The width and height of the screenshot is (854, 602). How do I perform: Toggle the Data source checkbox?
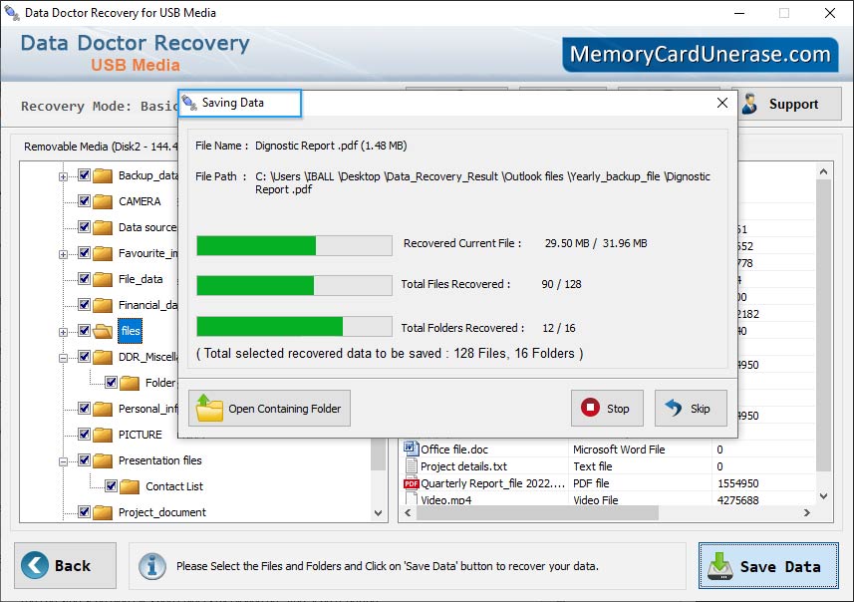point(84,226)
